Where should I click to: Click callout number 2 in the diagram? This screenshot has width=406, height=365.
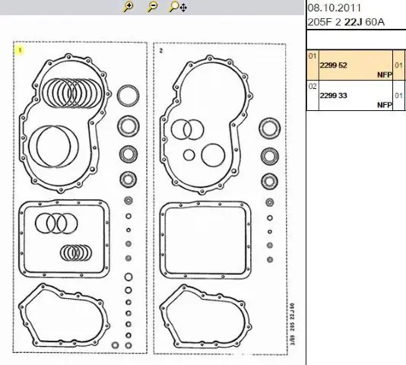(161, 51)
